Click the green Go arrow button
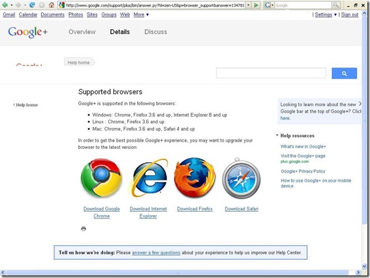This screenshot has width=370, height=278. pyautogui.click(x=256, y=5)
